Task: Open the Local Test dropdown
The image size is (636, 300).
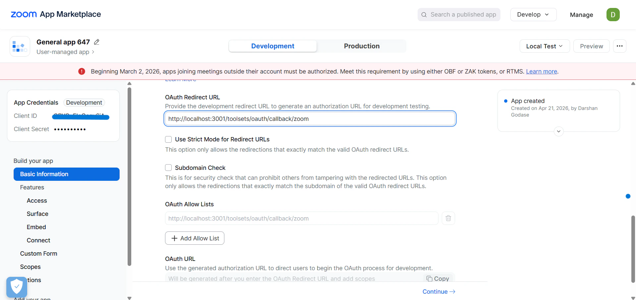Action: 545,46
